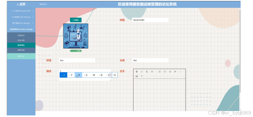The width and height of the screenshot is (253, 117).
Task: Click the Exit button in sidebar
Action: 21,56
